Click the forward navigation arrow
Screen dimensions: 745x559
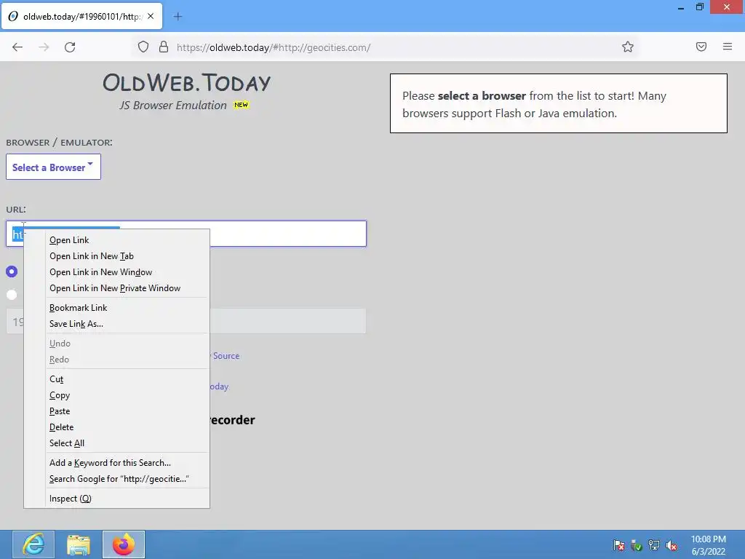pyautogui.click(x=44, y=47)
